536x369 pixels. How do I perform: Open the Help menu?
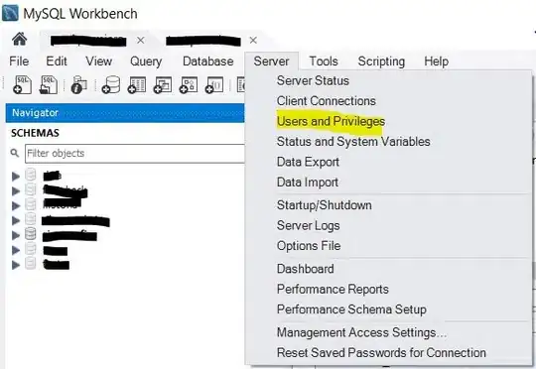coord(436,61)
